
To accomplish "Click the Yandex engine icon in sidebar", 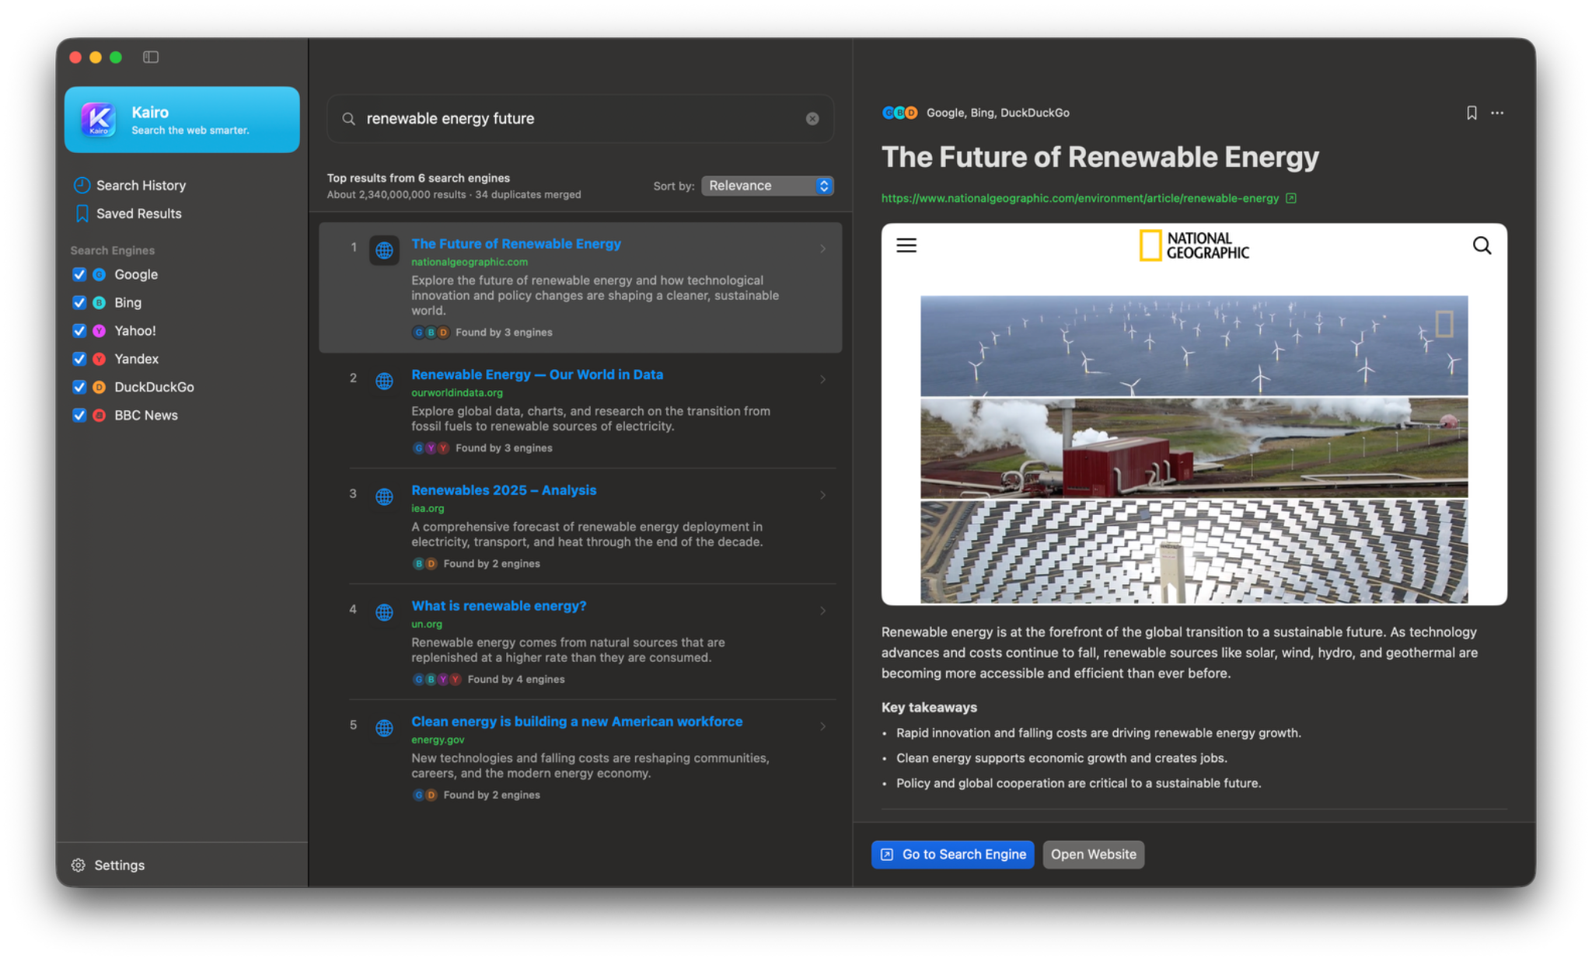I will click(99, 359).
